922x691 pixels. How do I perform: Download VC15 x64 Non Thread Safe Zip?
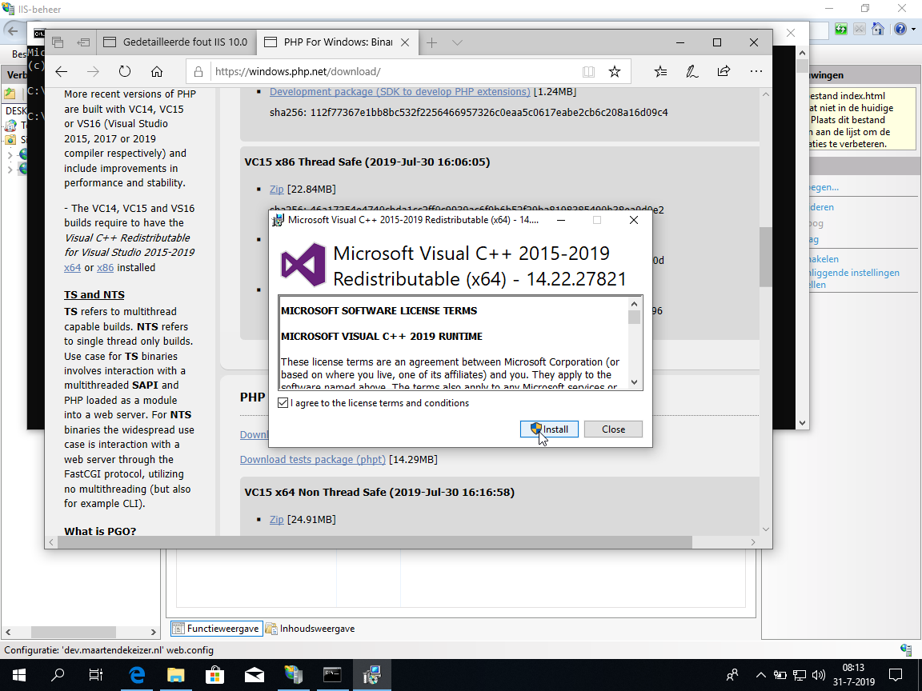click(276, 519)
